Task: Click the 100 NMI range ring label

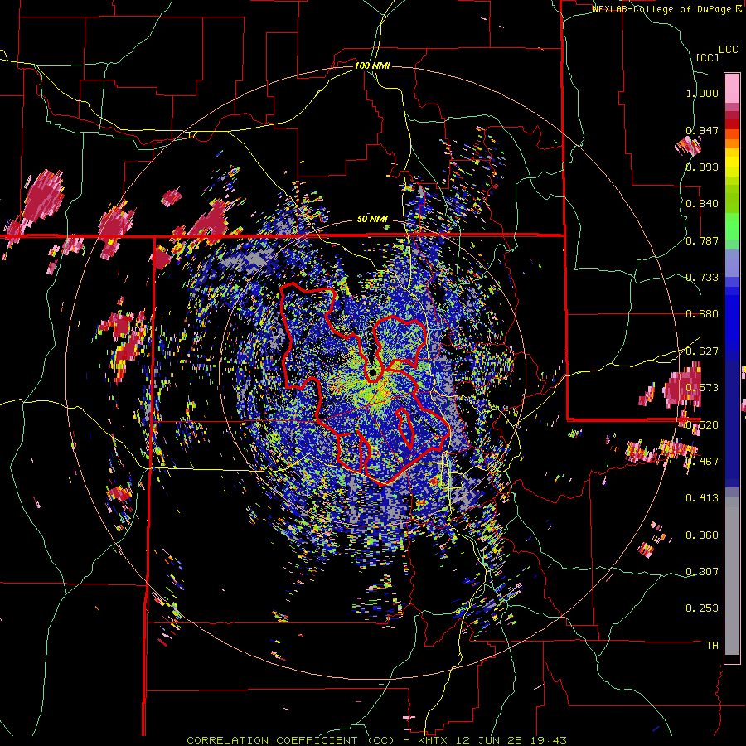Action: tap(372, 65)
